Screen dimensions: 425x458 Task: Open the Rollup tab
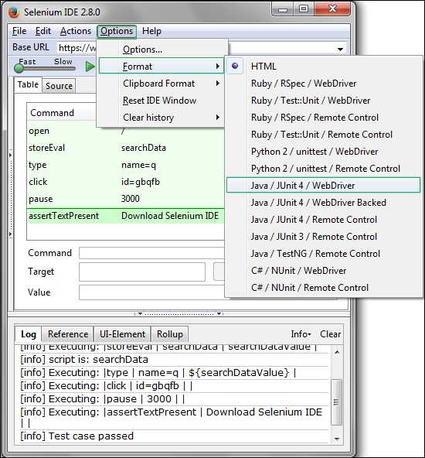tap(170, 334)
